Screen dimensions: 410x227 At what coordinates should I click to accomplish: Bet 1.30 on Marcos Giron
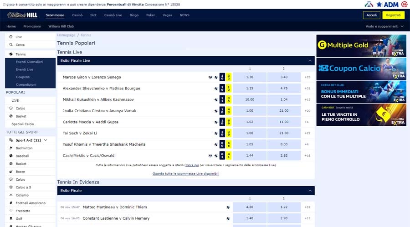pos(250,77)
